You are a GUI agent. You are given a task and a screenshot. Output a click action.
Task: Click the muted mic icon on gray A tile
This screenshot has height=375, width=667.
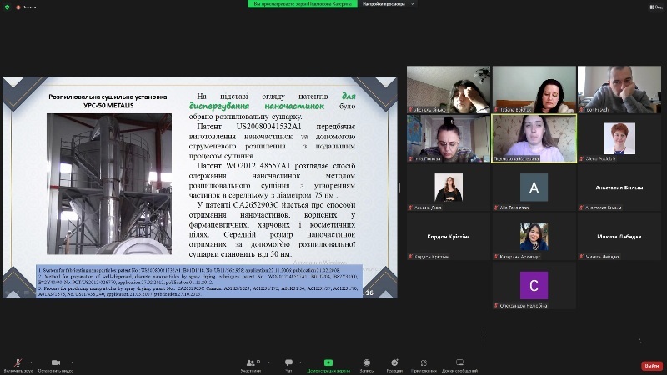click(496, 207)
